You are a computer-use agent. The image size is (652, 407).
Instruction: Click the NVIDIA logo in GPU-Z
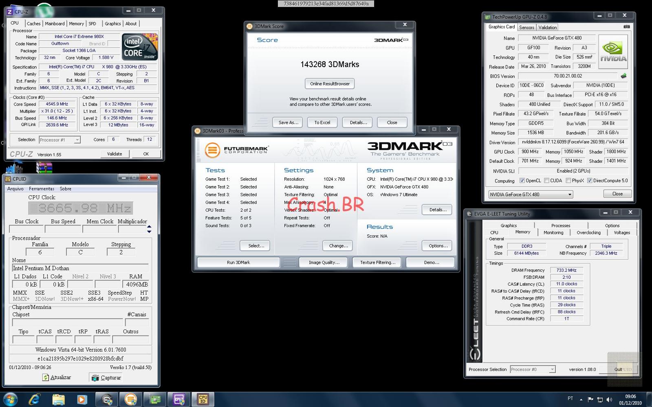[x=613, y=52]
